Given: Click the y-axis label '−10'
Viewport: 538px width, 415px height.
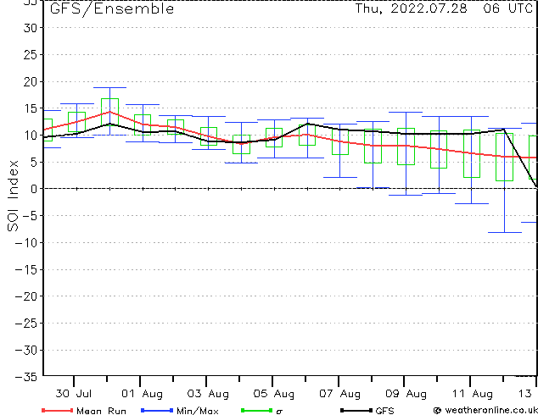Looking at the screenshot, I should 26,242.
